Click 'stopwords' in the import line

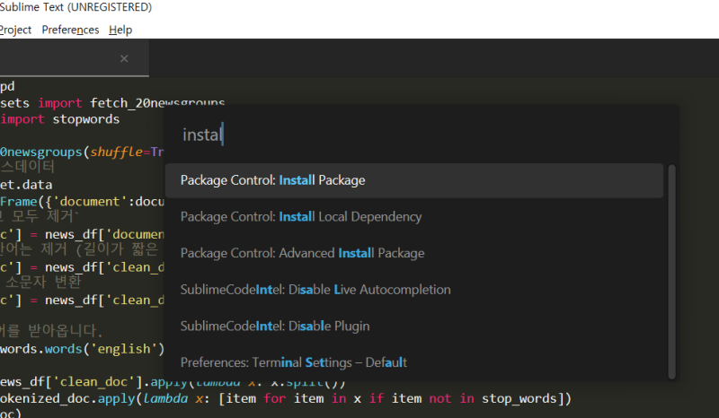coord(85,119)
